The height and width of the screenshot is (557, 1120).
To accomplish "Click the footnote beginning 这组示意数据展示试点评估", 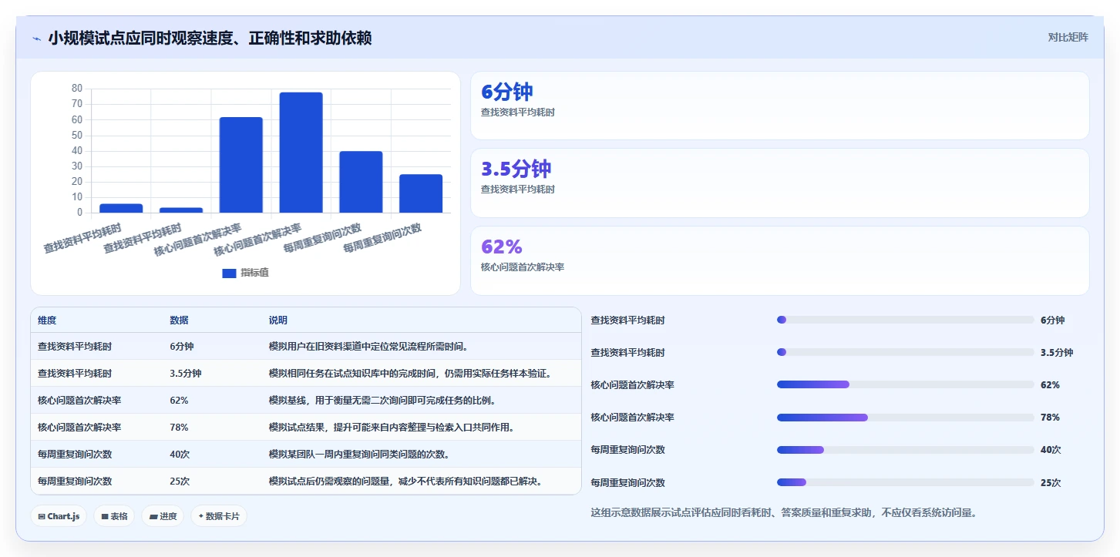I will pyautogui.click(x=784, y=512).
